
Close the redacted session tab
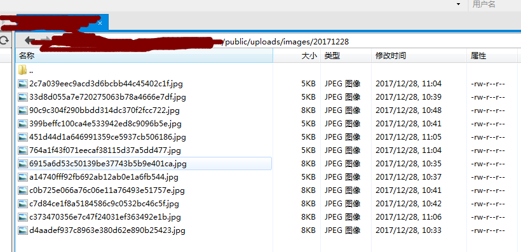tap(100, 23)
